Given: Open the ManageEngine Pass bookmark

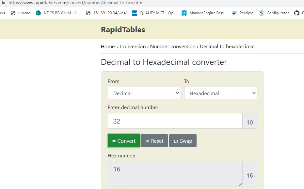Looking at the screenshot, I should coord(204,13).
